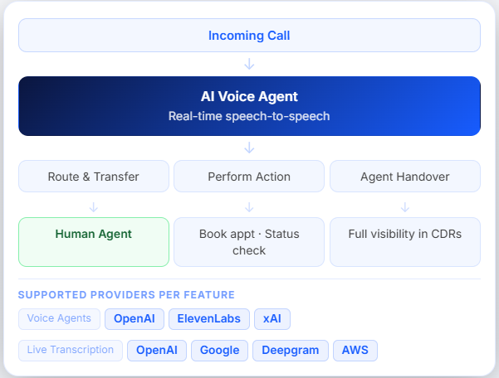Click the arrow under Route & Transfer
The height and width of the screenshot is (378, 499).
(94, 207)
